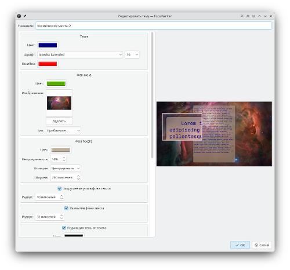Expand the Позиция text position dropdown
Viewport: 290px width, 270px height.
tap(66, 169)
